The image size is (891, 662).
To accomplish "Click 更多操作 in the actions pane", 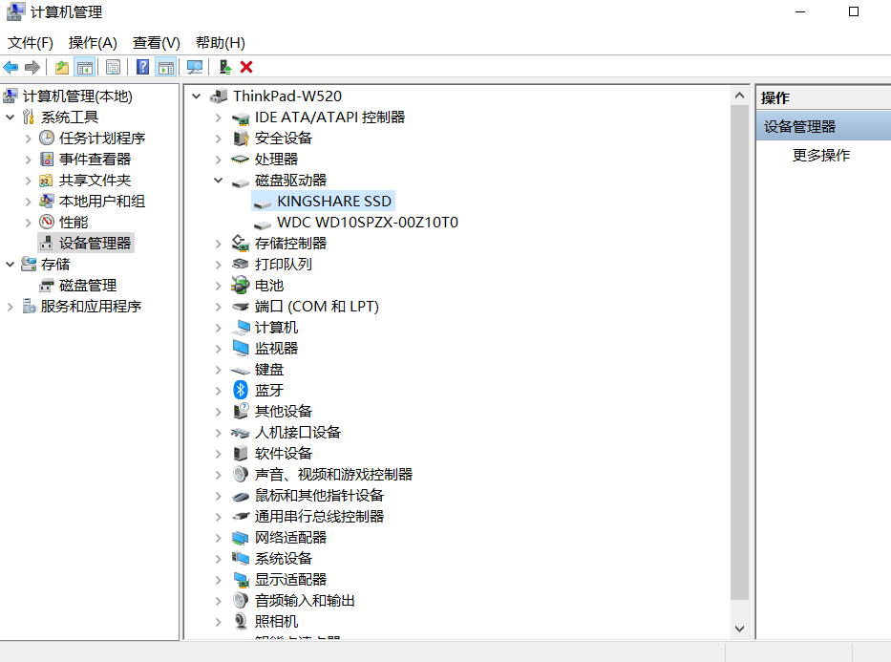I will tap(820, 156).
